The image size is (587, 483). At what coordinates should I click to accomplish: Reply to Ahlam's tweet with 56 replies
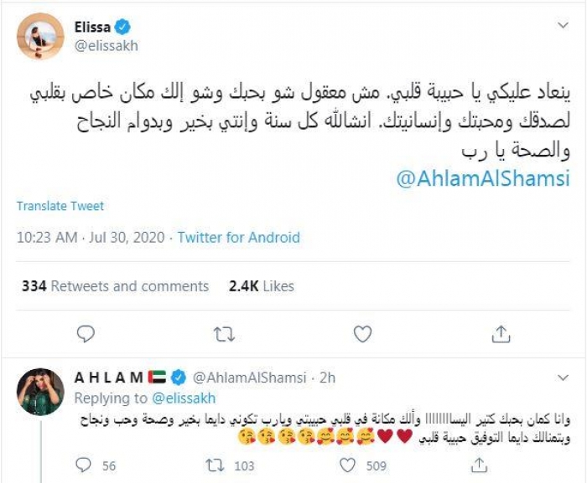point(83,465)
